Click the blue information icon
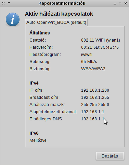This screenshot has width=129, height=165. tap(13, 19)
